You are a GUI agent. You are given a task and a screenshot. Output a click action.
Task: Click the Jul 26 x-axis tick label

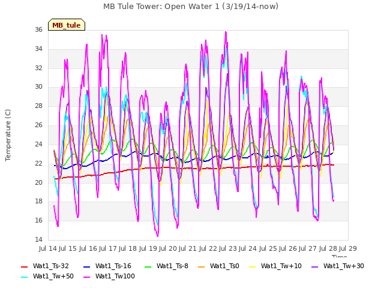click(288, 248)
